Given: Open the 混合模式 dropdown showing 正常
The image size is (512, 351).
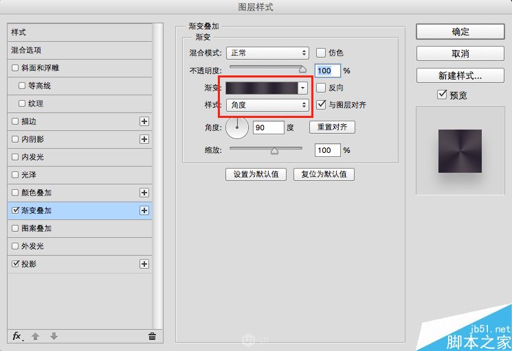Looking at the screenshot, I should pos(267,53).
